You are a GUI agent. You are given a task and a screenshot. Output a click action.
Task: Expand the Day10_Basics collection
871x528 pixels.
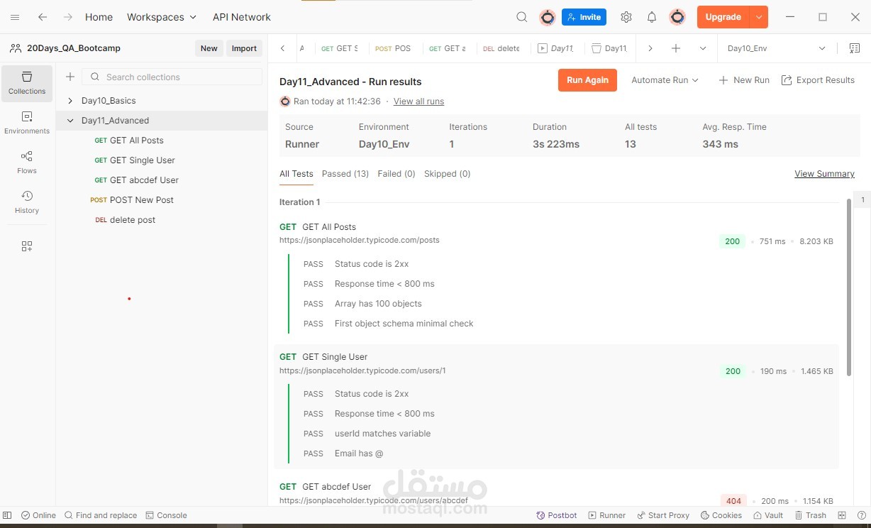click(x=70, y=101)
